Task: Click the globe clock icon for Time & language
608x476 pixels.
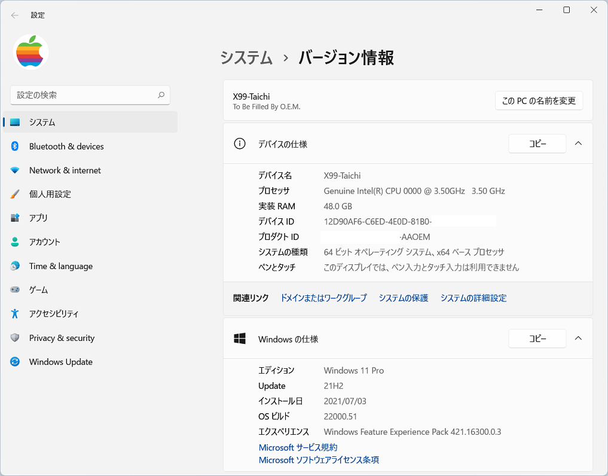Action: [15, 266]
